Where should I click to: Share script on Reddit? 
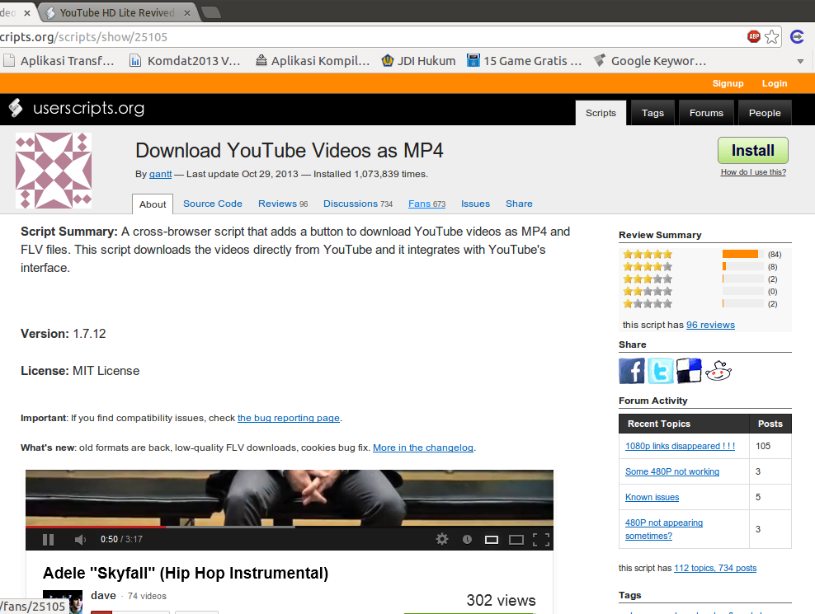[x=718, y=371]
